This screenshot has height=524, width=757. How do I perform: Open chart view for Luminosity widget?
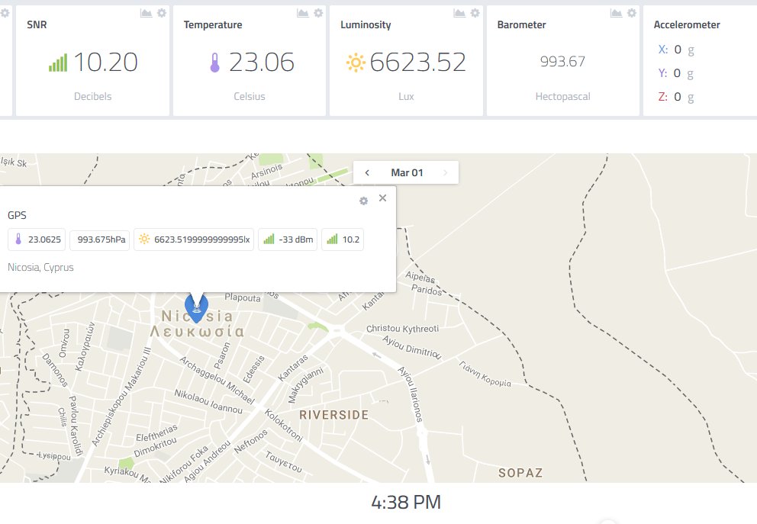pyautogui.click(x=459, y=13)
